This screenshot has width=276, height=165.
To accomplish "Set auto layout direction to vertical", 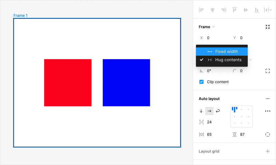I will (201, 111).
